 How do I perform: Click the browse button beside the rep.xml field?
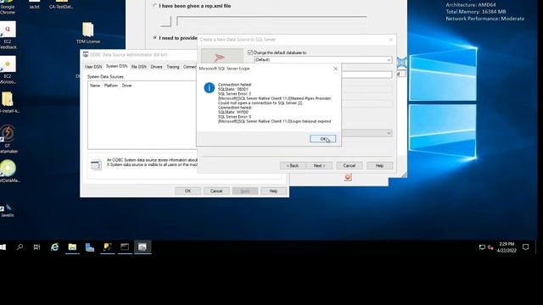(166, 21)
